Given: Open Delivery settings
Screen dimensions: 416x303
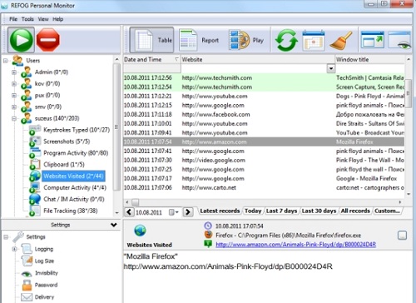Looking at the screenshot, I should coord(44,297).
